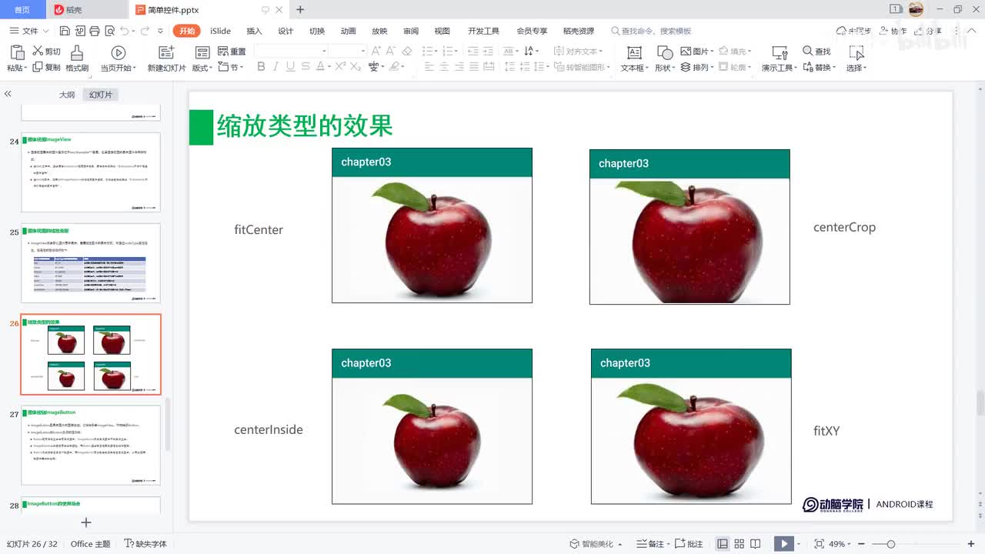The width and height of the screenshot is (985, 554).
Task: Increase font size with the A+ icon
Action: (375, 51)
